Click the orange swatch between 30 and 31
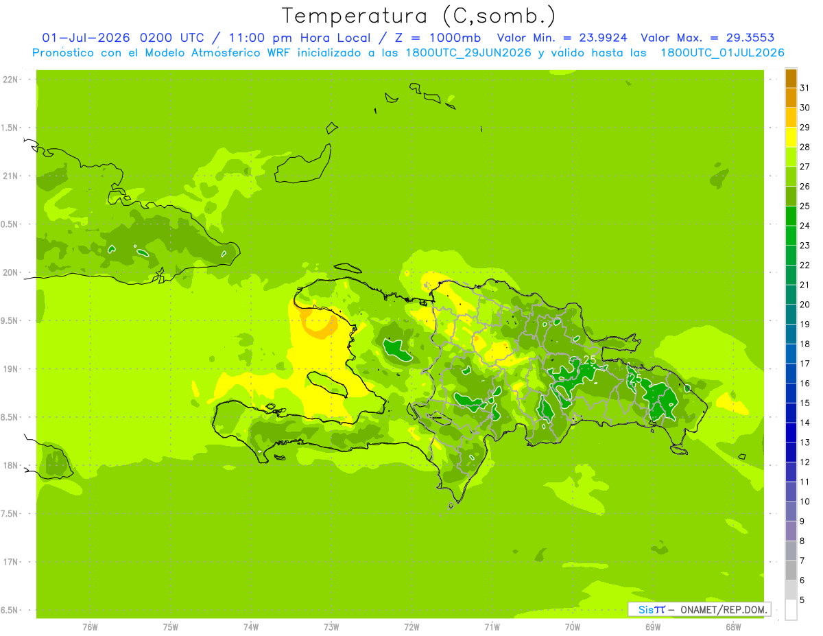The width and height of the screenshot is (823, 636). click(x=791, y=97)
